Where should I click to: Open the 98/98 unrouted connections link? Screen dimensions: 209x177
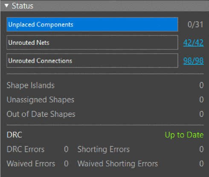(193, 61)
